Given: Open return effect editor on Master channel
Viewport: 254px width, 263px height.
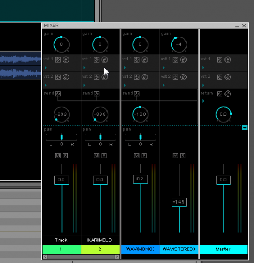Looking at the screenshot, I should (228, 94).
